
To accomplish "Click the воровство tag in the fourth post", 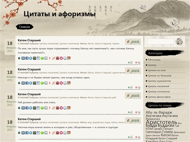I will point(98,122).
